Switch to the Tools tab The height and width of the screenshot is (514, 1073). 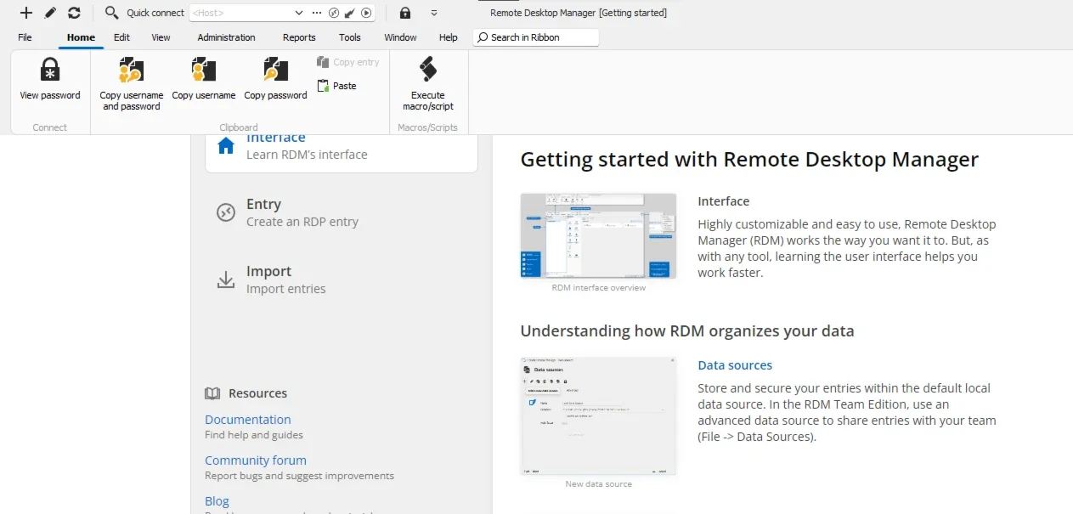pos(350,37)
